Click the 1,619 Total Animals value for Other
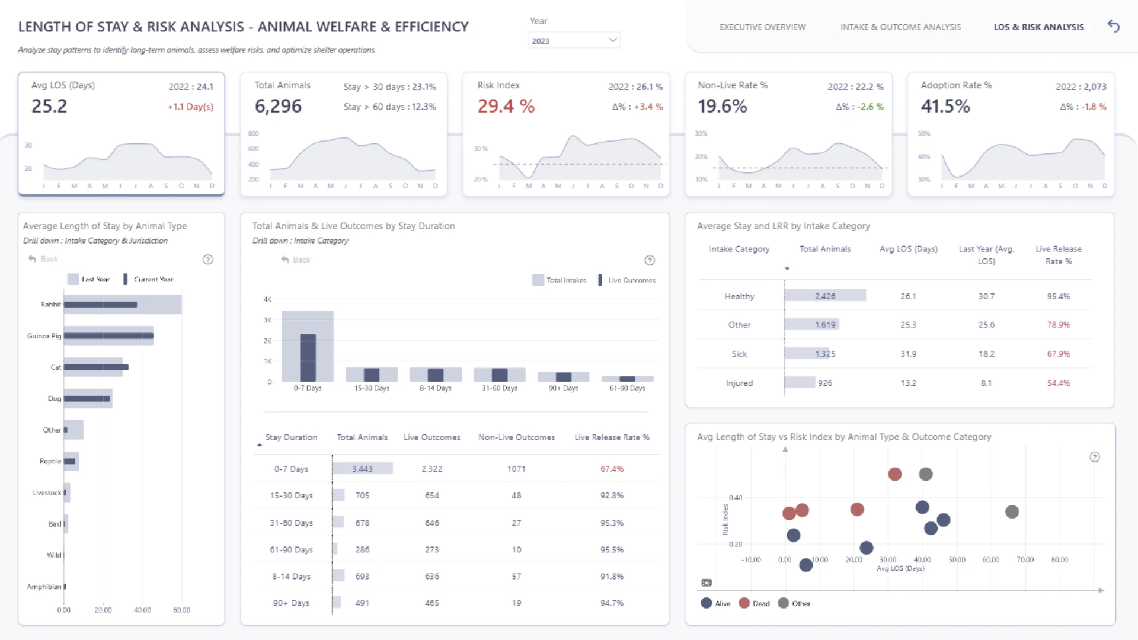Image resolution: width=1138 pixels, height=640 pixels. pos(825,325)
